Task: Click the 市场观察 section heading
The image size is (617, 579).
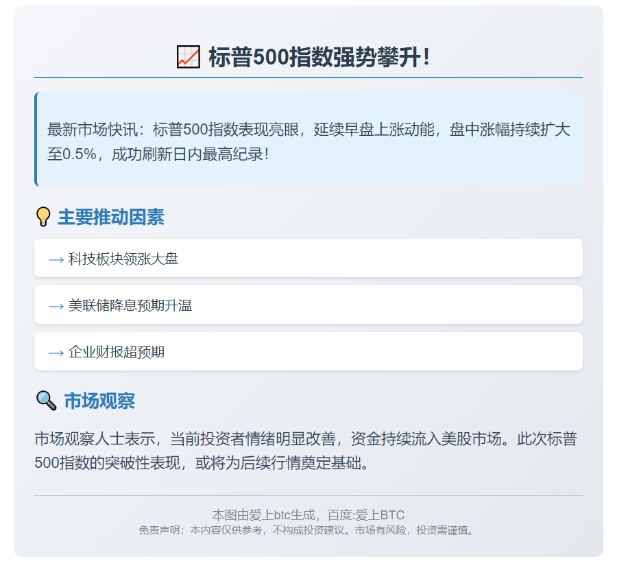Action: 99,401
